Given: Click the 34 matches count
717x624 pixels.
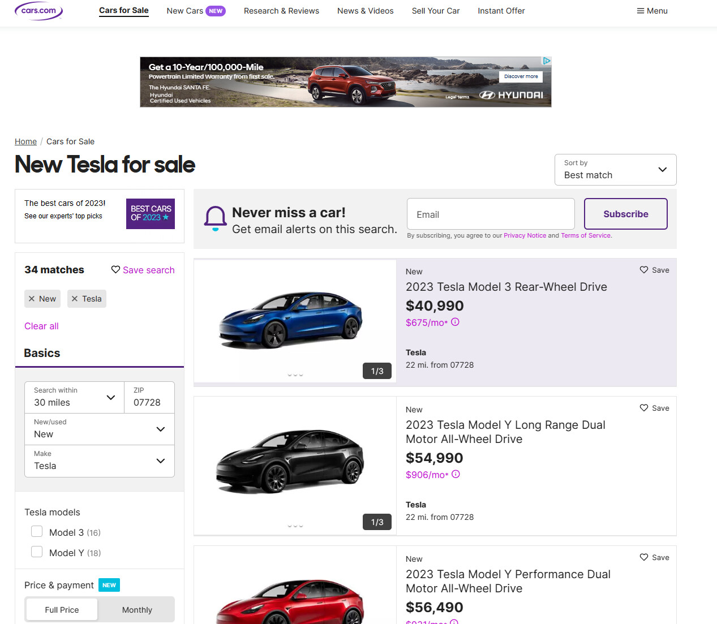Looking at the screenshot, I should 54,270.
